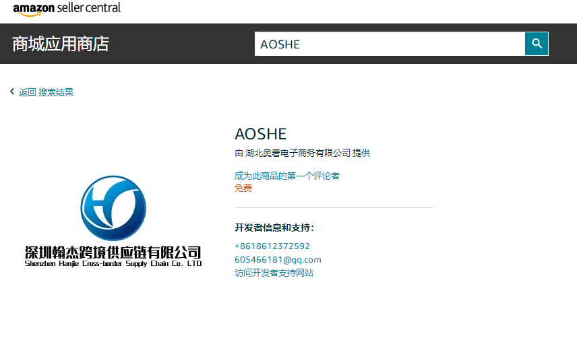Click the 免费 price label

pos(243,189)
